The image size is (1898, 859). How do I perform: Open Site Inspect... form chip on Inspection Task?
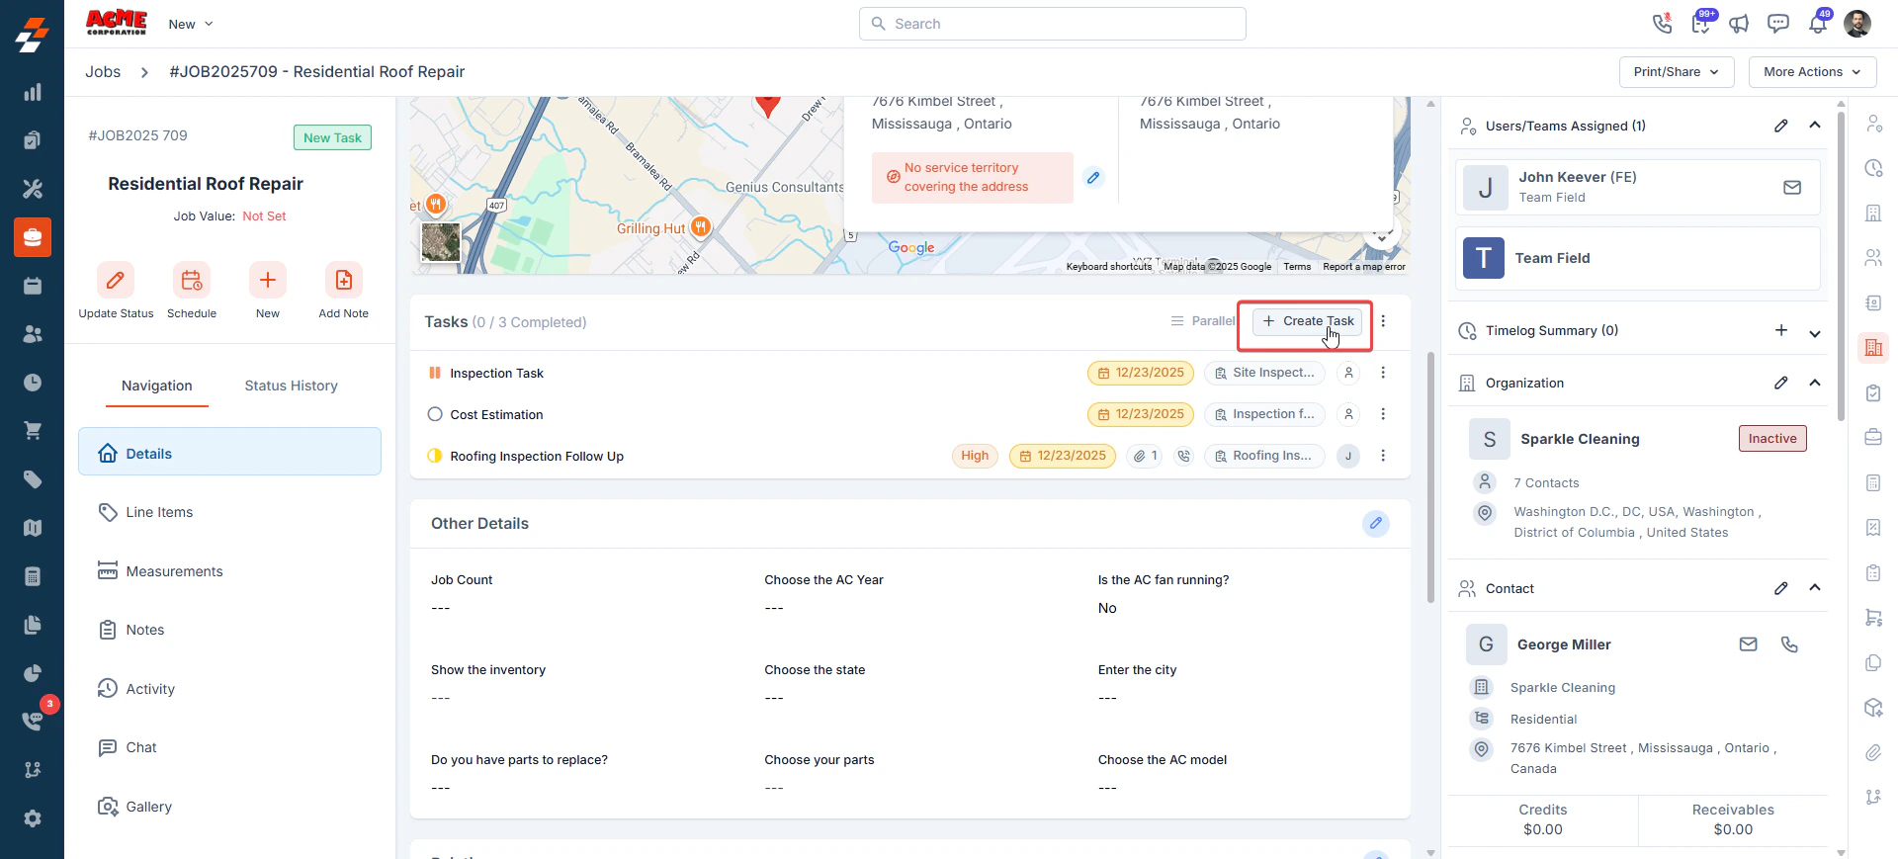point(1264,373)
